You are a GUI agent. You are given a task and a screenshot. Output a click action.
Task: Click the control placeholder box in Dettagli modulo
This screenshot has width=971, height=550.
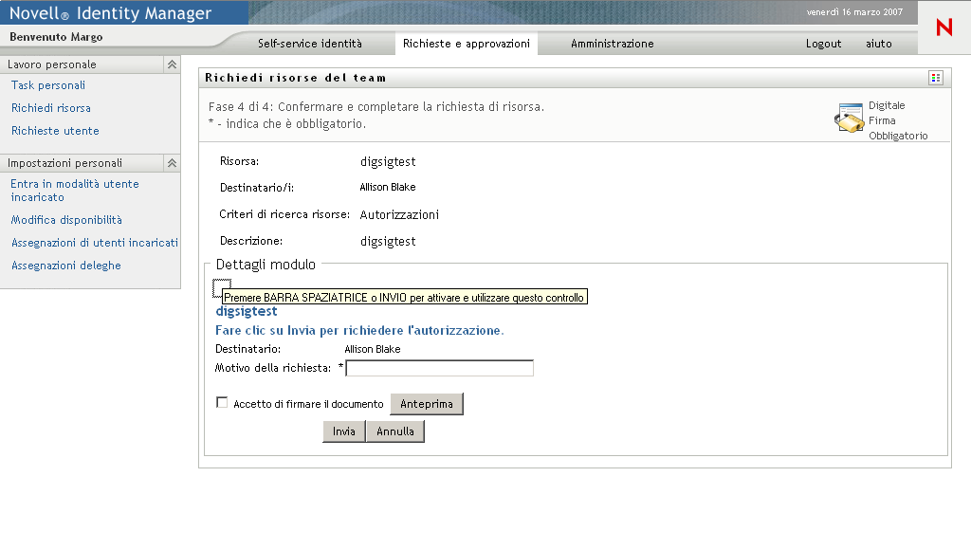click(x=221, y=287)
